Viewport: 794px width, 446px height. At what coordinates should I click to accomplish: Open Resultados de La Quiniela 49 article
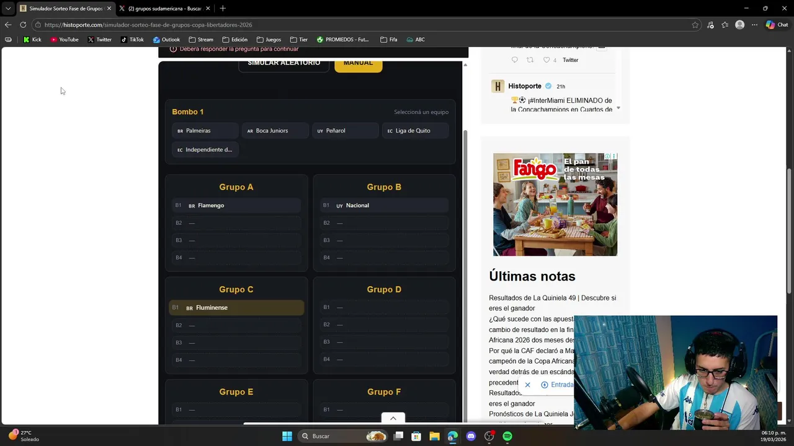[552, 303]
